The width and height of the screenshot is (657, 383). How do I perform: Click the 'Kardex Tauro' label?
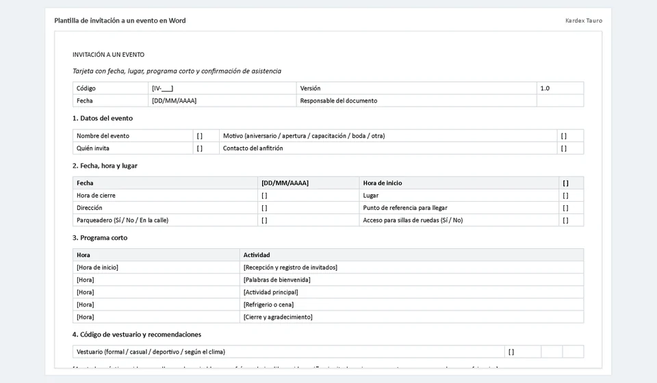tap(584, 21)
